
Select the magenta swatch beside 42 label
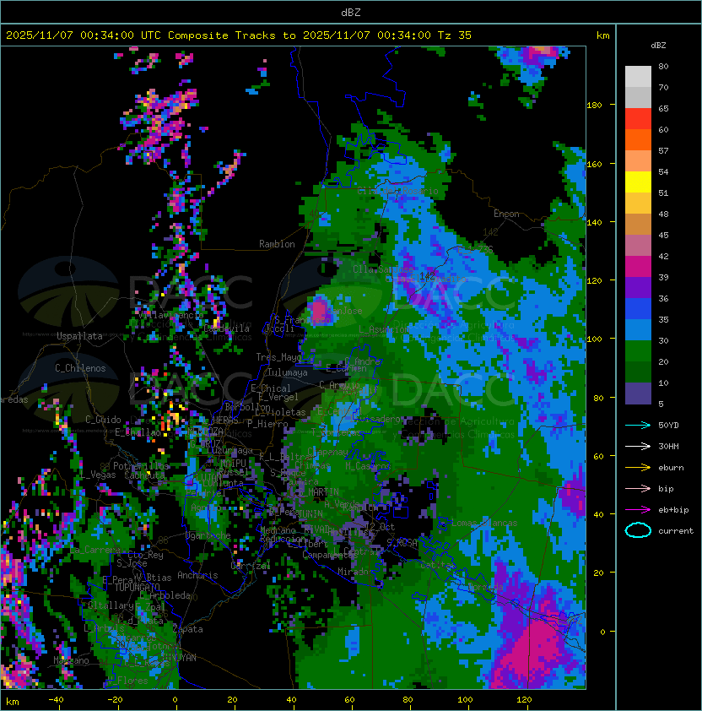[x=638, y=267]
